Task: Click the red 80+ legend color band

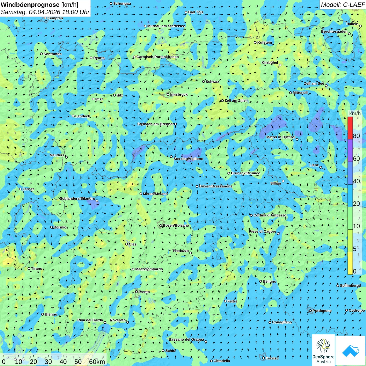Action: [x=350, y=128]
